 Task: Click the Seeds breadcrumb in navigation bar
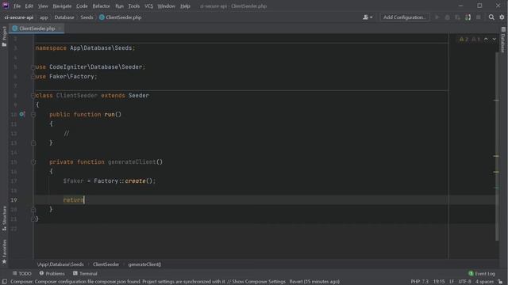[x=87, y=17]
